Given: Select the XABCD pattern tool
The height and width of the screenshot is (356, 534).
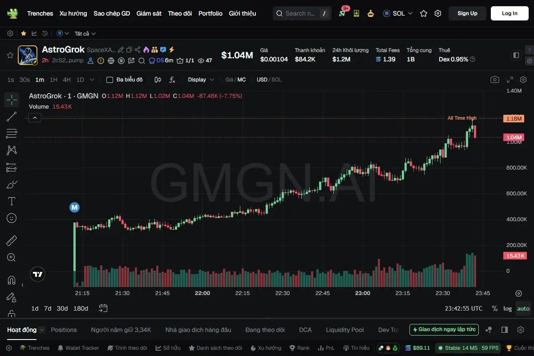Looking at the screenshot, I should pyautogui.click(x=12, y=150).
